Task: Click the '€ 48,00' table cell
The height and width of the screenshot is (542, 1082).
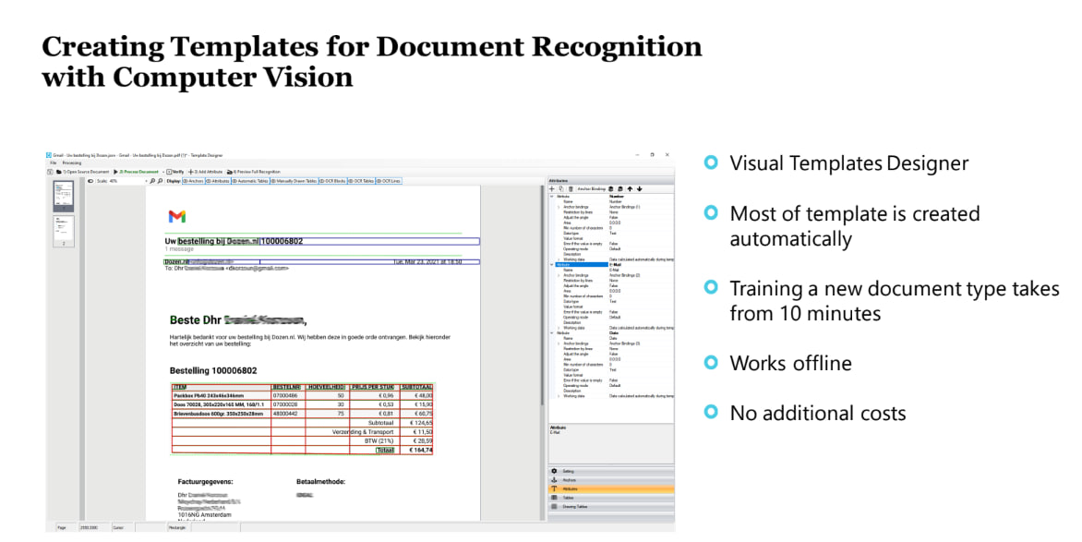Action: 418,395
